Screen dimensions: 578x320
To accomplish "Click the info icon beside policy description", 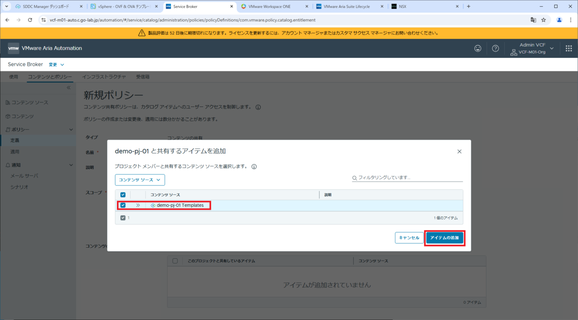I will click(258, 107).
